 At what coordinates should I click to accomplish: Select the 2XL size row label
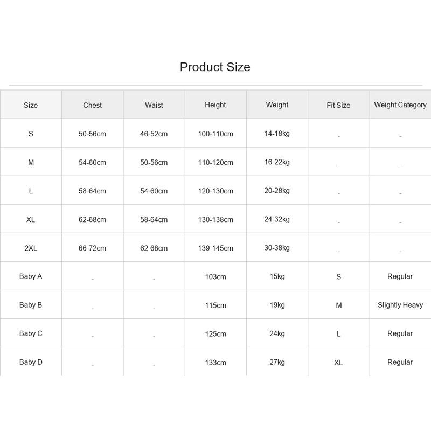pyautogui.click(x=31, y=248)
